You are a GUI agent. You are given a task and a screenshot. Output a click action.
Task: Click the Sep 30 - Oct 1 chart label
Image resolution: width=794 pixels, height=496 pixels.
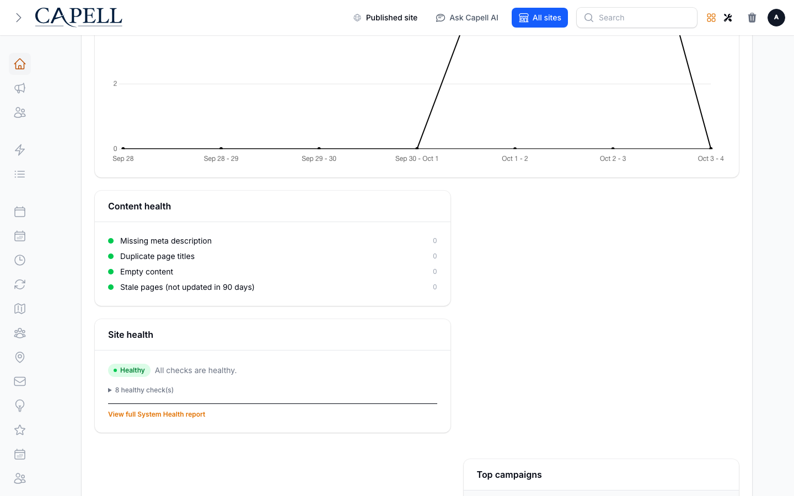[417, 159]
